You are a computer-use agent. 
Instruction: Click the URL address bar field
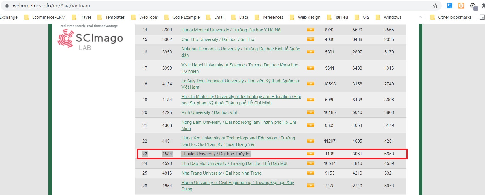[x=202, y=6]
